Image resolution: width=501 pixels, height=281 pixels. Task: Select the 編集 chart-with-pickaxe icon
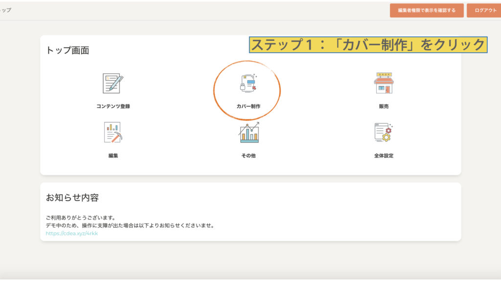click(113, 132)
